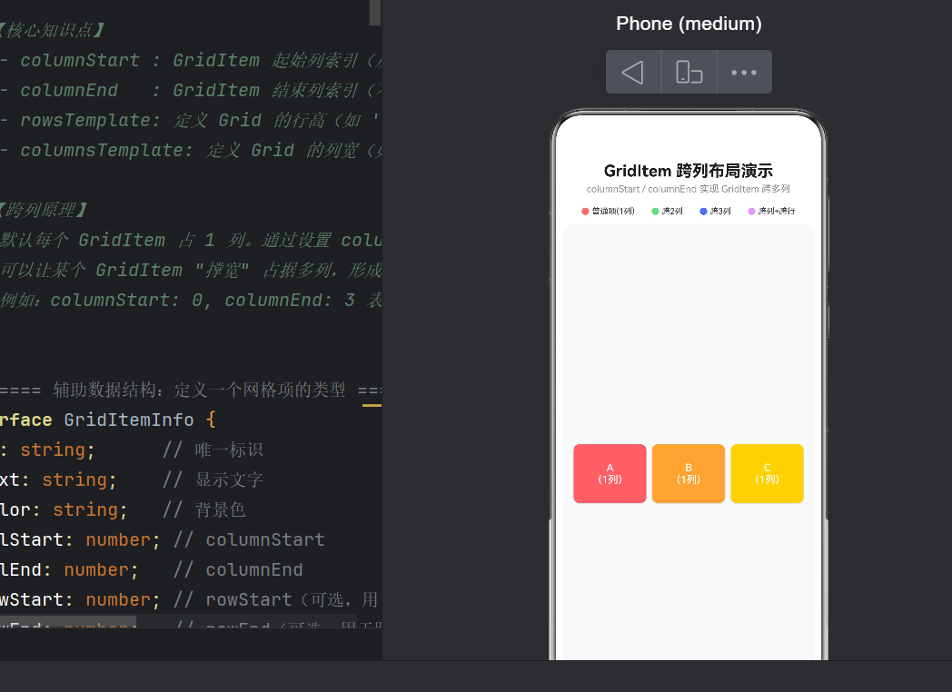
Task: Click the 'columnStart / columnEnd 实现' subtitle in the preview
Action: [688, 189]
